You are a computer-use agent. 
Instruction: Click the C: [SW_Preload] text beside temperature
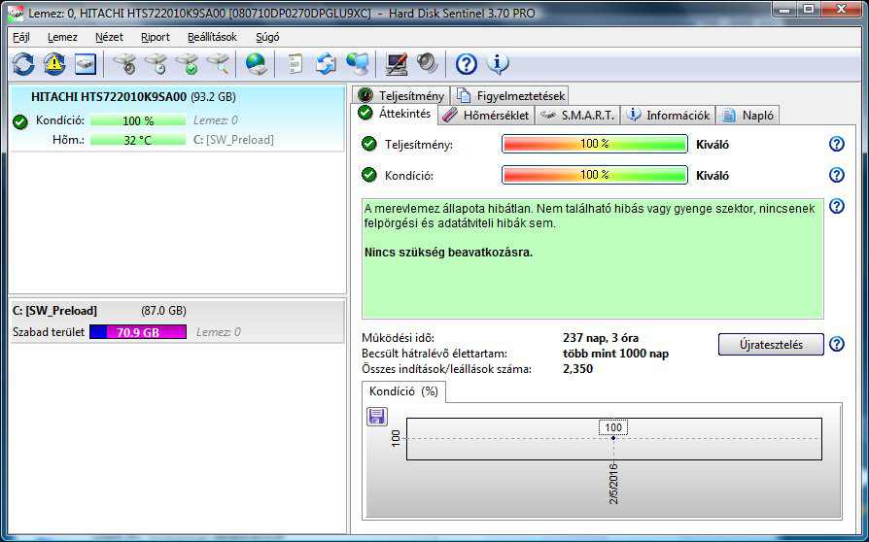(x=233, y=140)
